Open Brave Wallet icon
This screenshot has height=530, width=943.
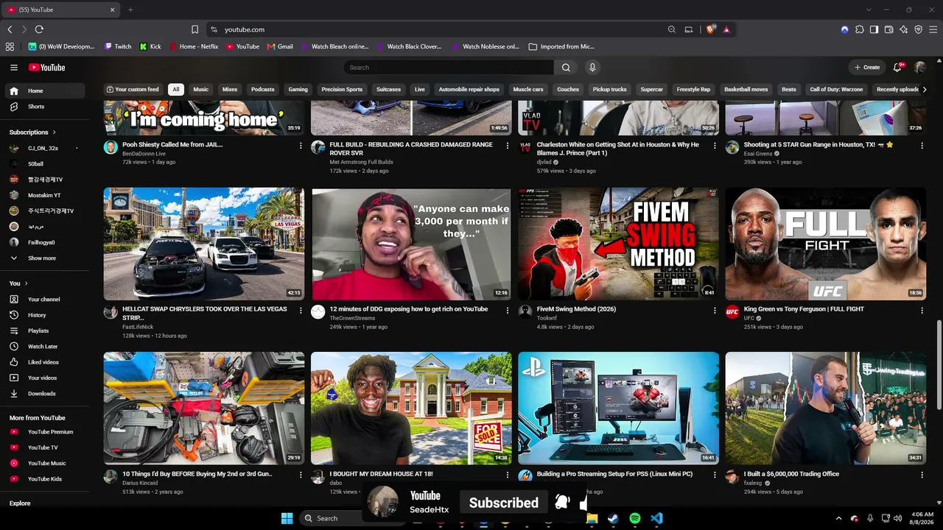(888, 29)
